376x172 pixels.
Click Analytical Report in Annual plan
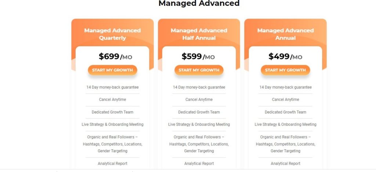285,164
